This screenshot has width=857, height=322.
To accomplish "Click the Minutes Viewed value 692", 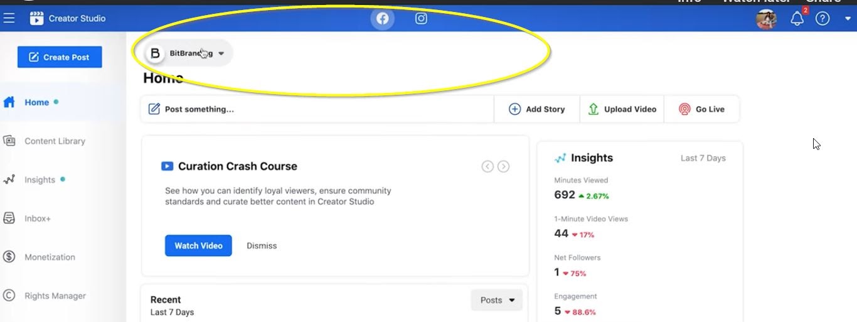I will coord(565,195).
